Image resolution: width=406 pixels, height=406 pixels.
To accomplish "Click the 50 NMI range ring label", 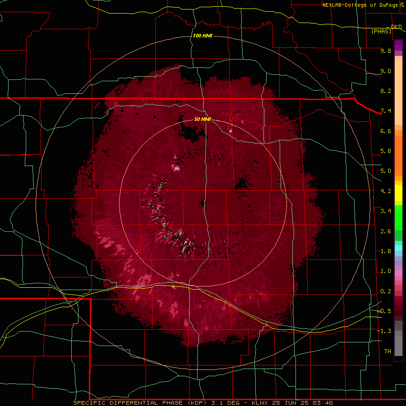I will tap(203, 119).
